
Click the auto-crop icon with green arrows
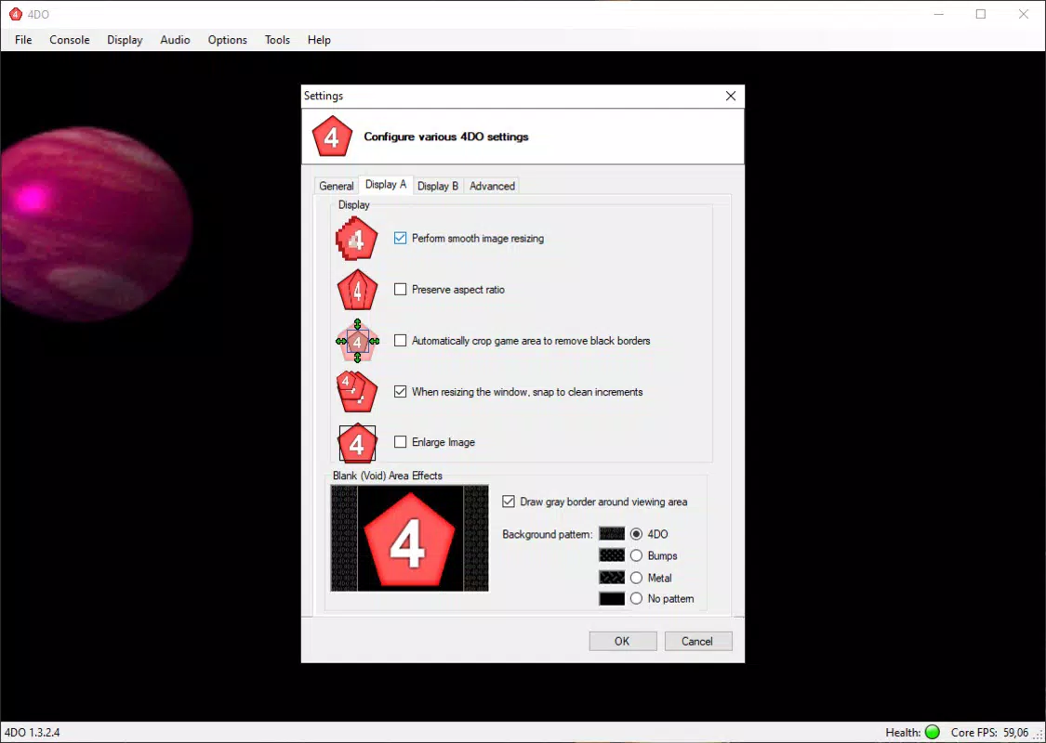(x=358, y=341)
